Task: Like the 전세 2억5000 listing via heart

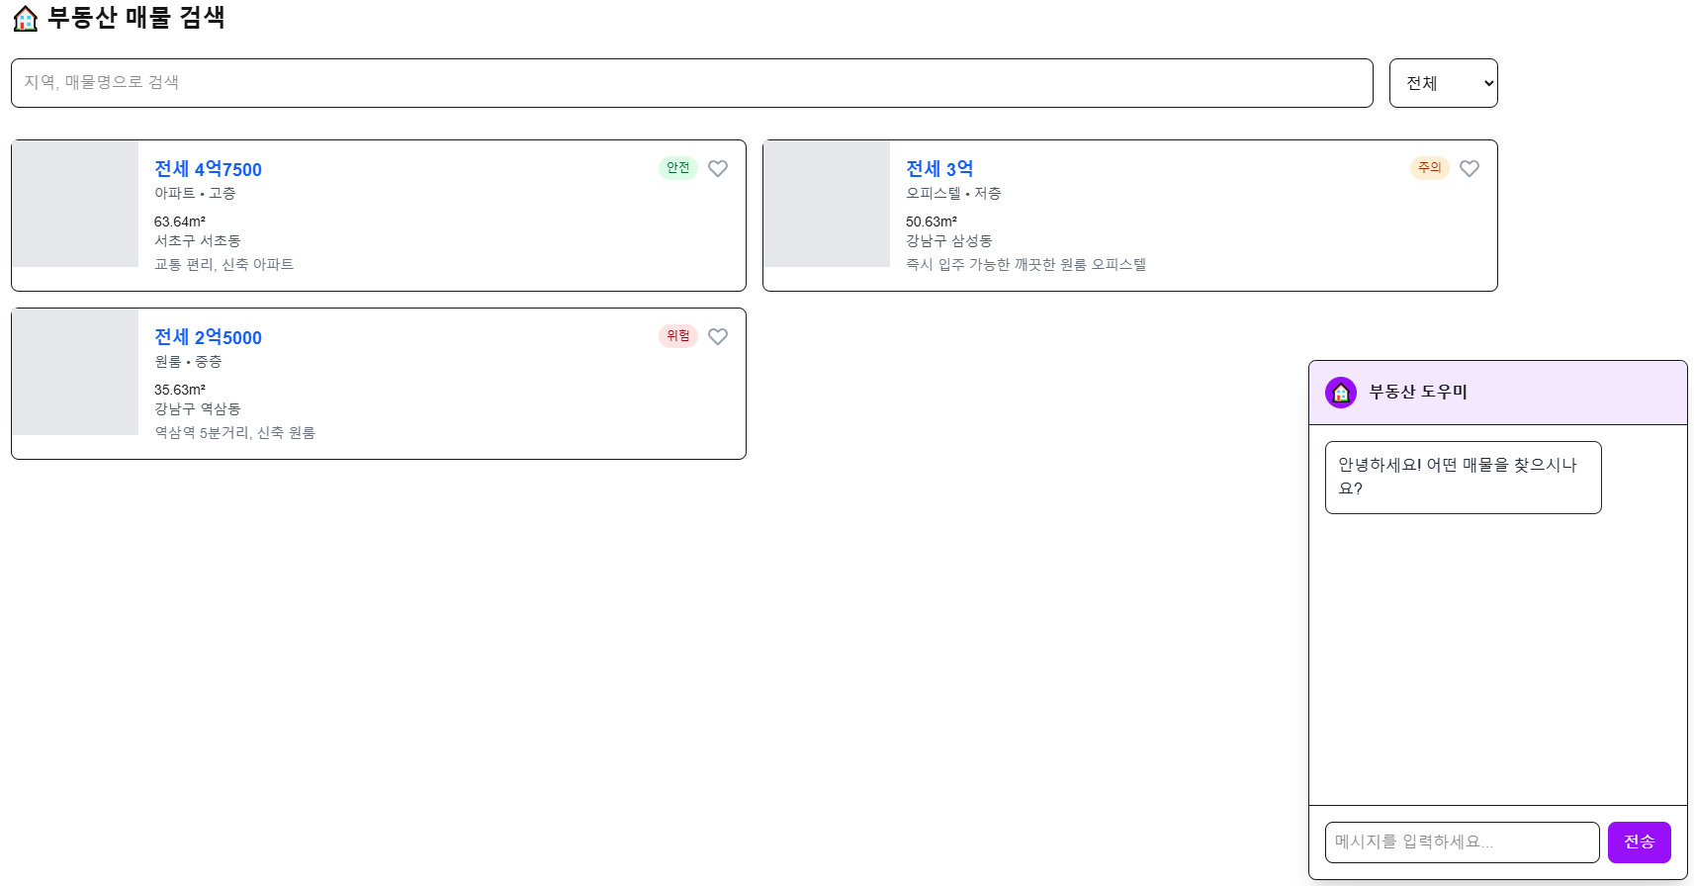Action: (x=718, y=337)
